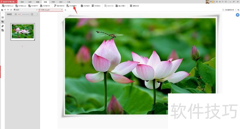The height and width of the screenshot is (129, 240).
Task: Redo the last action
Action: point(8,10)
